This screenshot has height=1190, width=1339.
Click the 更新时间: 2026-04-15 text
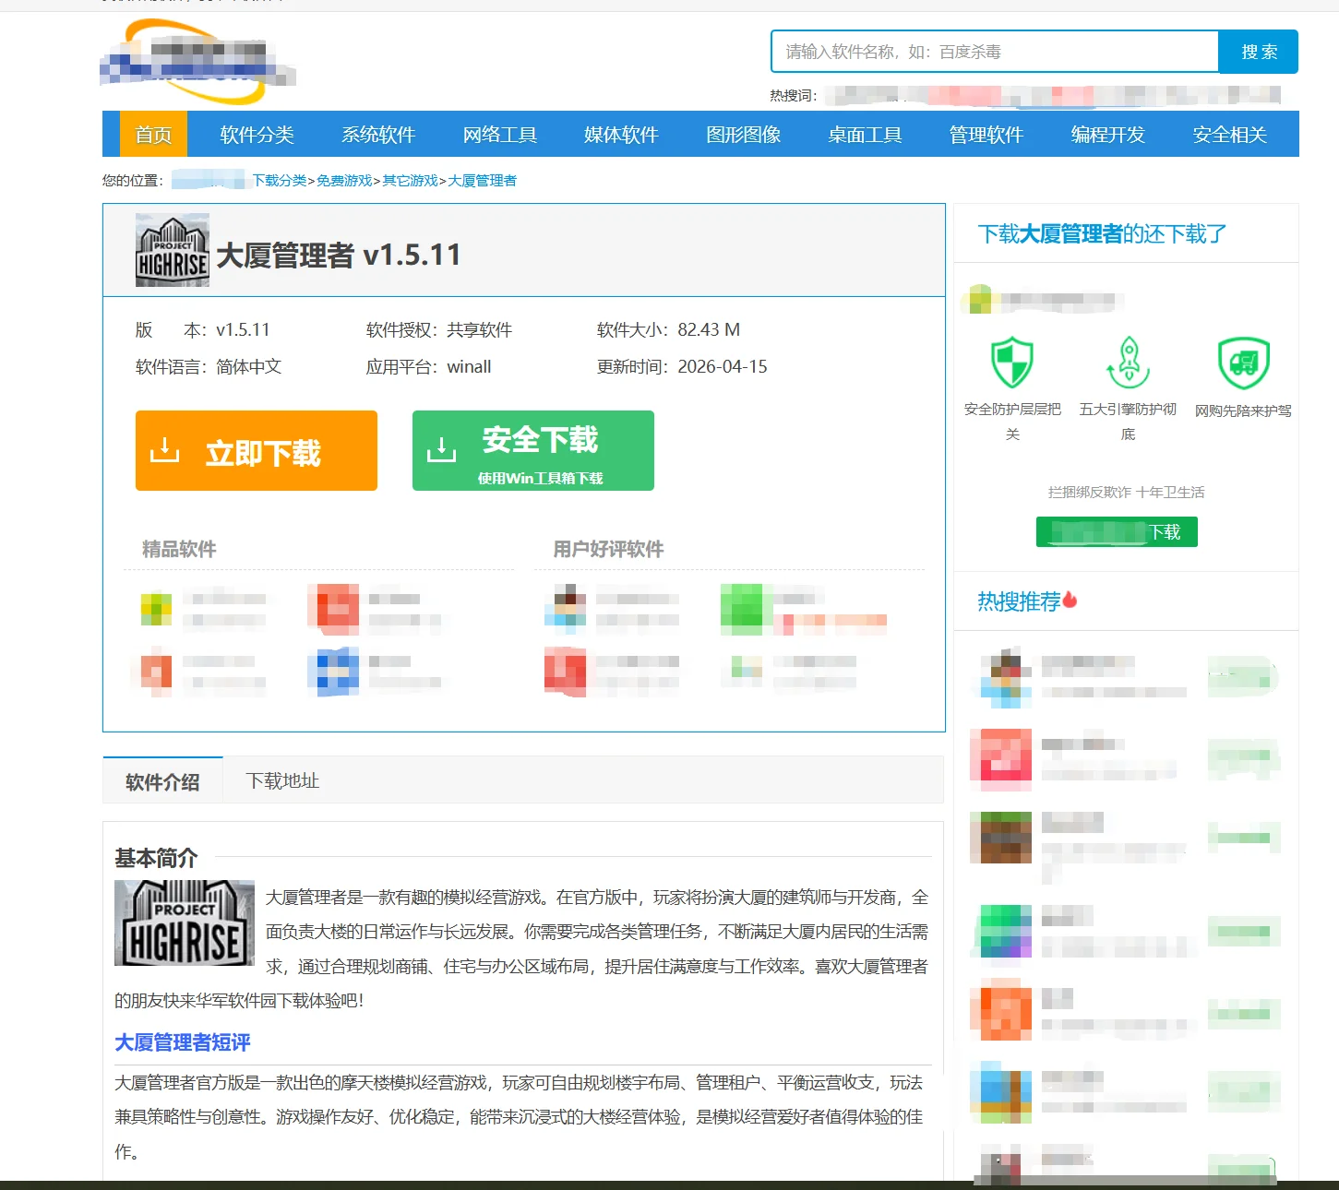(x=682, y=366)
